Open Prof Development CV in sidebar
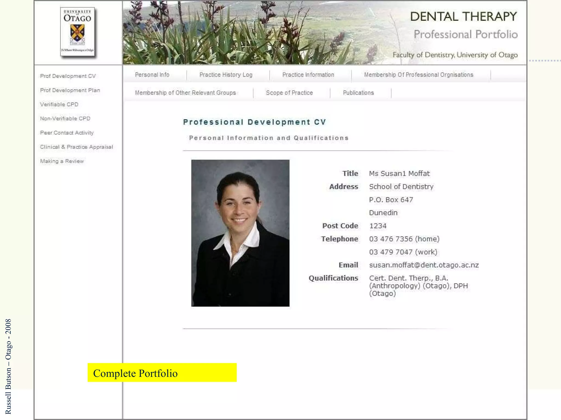 coord(68,76)
